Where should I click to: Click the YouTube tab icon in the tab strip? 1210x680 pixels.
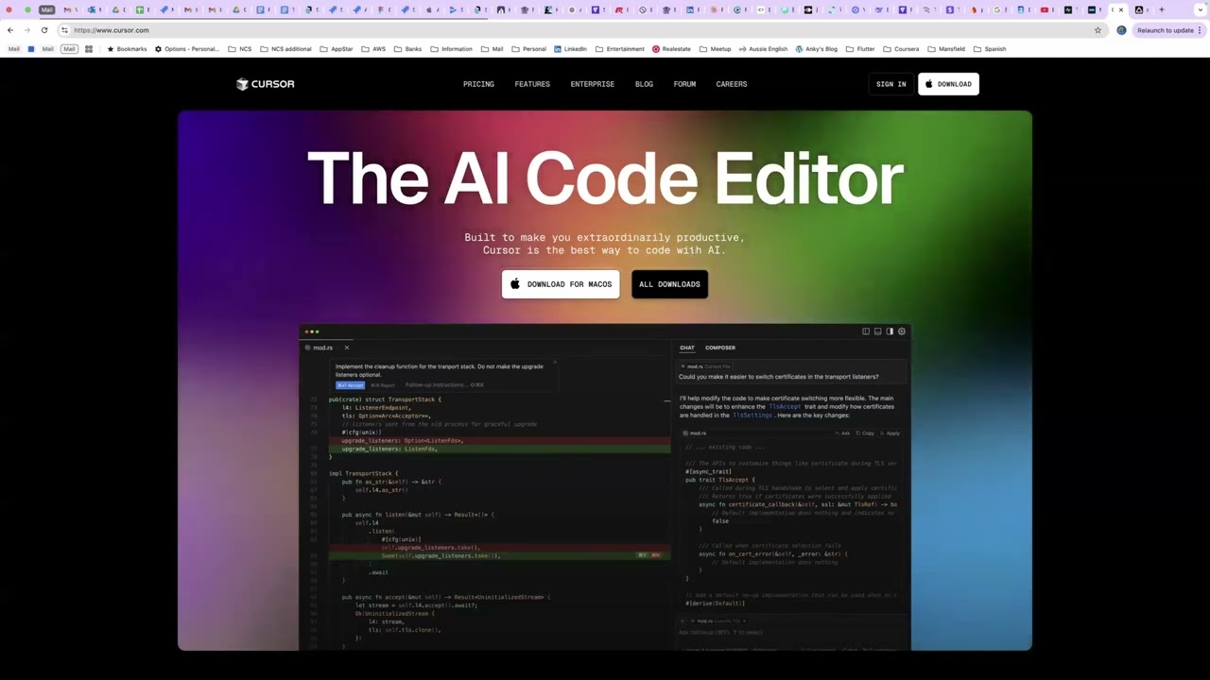pyautogui.click(x=1045, y=9)
